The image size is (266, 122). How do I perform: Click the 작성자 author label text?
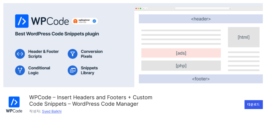35,111
